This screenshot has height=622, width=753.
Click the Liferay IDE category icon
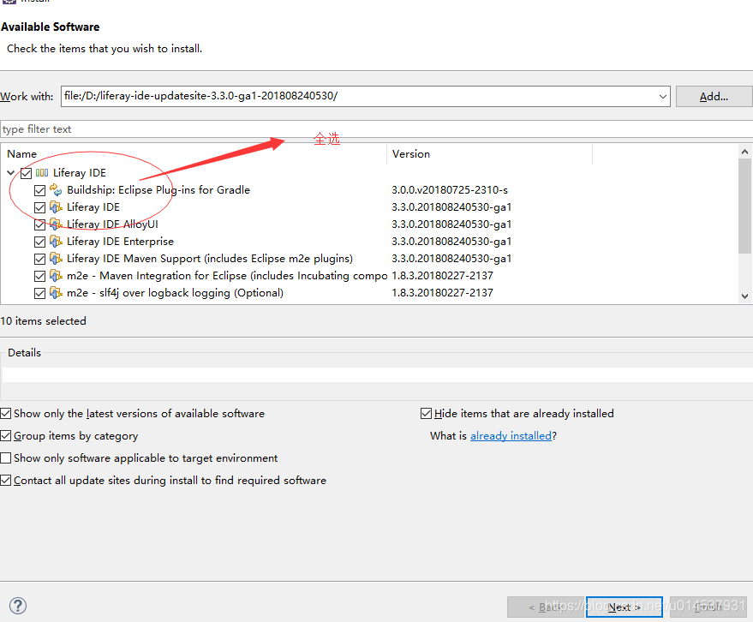click(x=42, y=173)
